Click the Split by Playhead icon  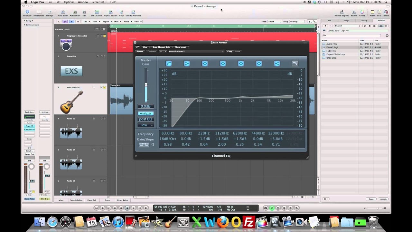133,13
